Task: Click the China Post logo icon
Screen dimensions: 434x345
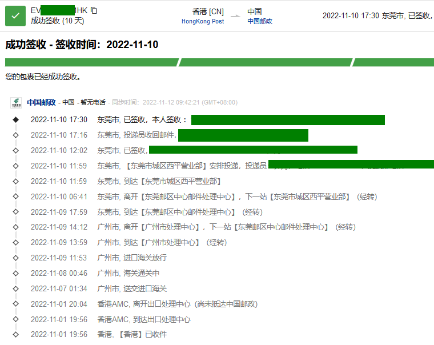Action: click(16, 103)
